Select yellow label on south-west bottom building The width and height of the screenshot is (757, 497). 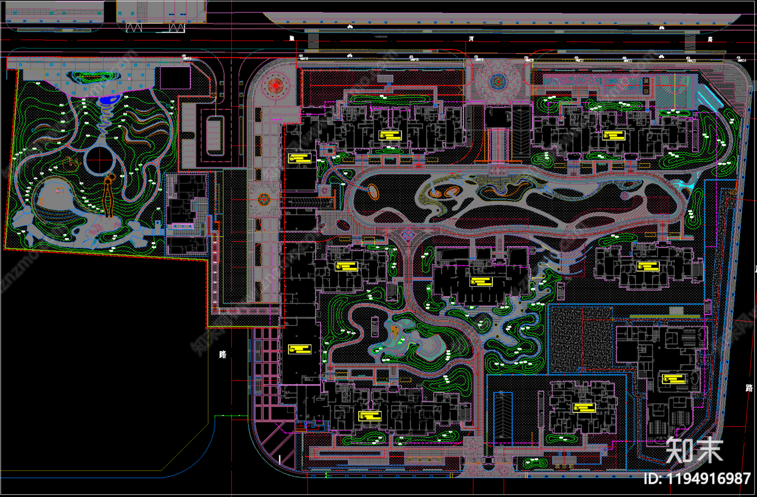point(370,416)
